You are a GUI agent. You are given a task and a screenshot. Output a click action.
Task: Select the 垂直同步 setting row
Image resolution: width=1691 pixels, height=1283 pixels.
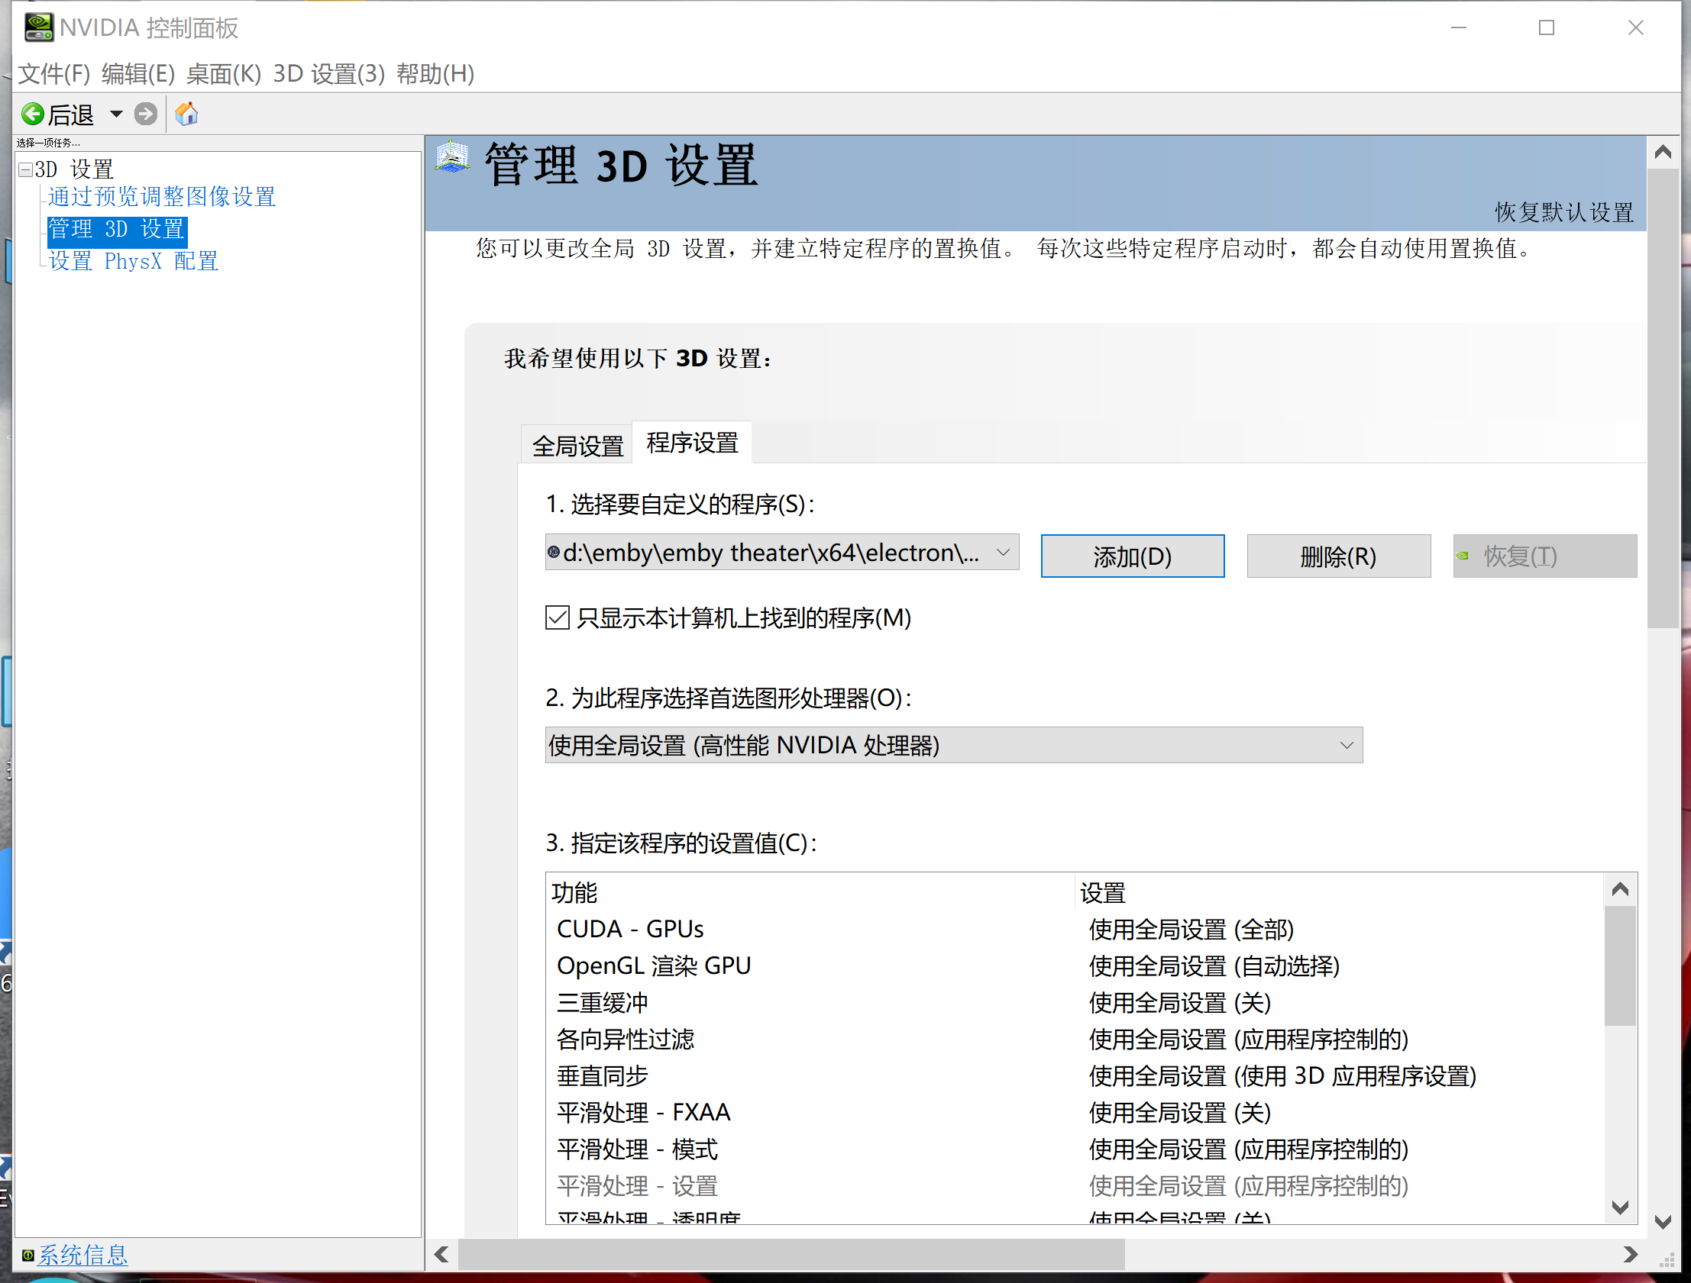(x=1074, y=1076)
